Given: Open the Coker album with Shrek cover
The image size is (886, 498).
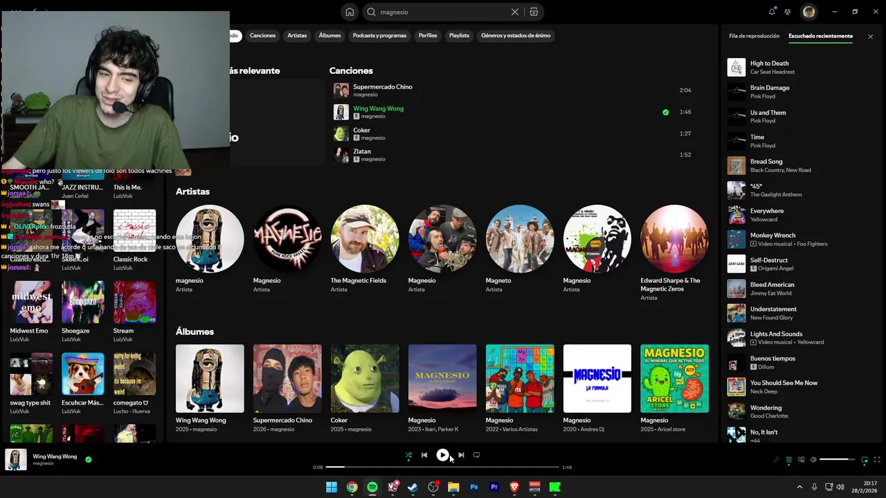Looking at the screenshot, I should tap(365, 387).
